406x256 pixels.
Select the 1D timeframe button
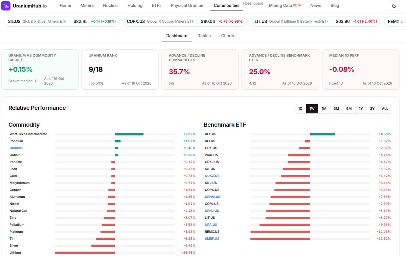pyautogui.click(x=300, y=109)
